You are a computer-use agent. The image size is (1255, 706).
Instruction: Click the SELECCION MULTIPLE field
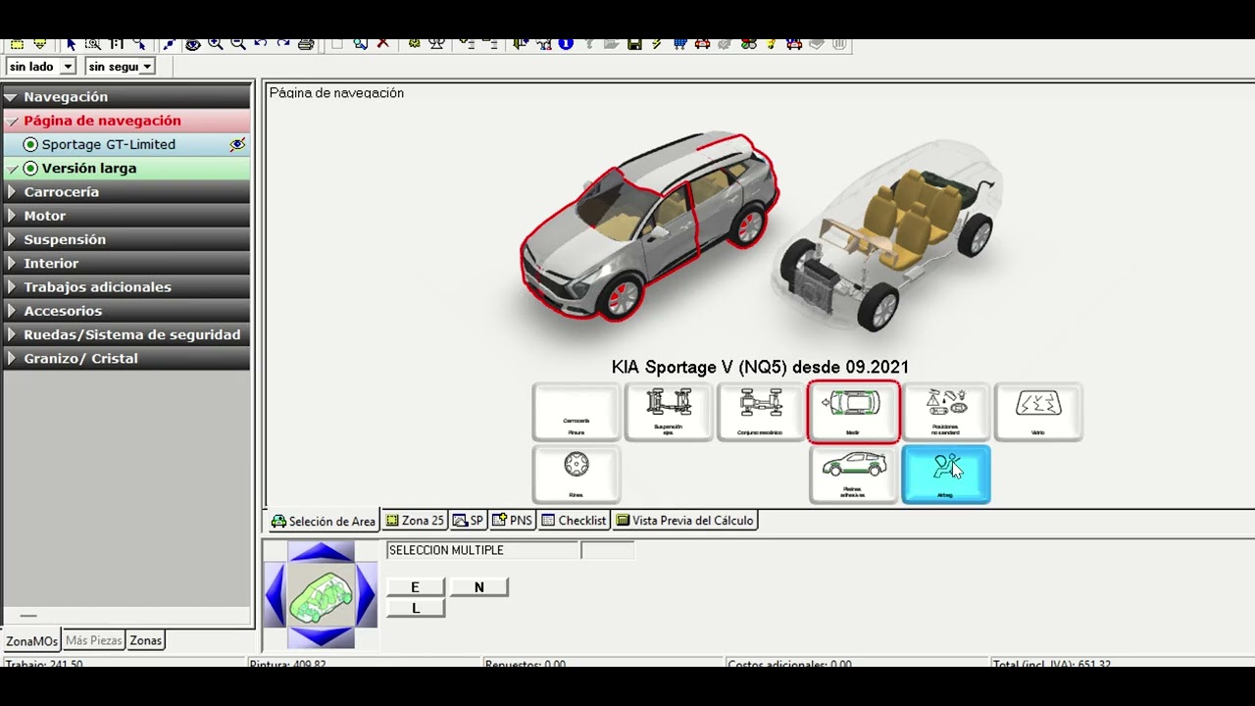tap(482, 551)
